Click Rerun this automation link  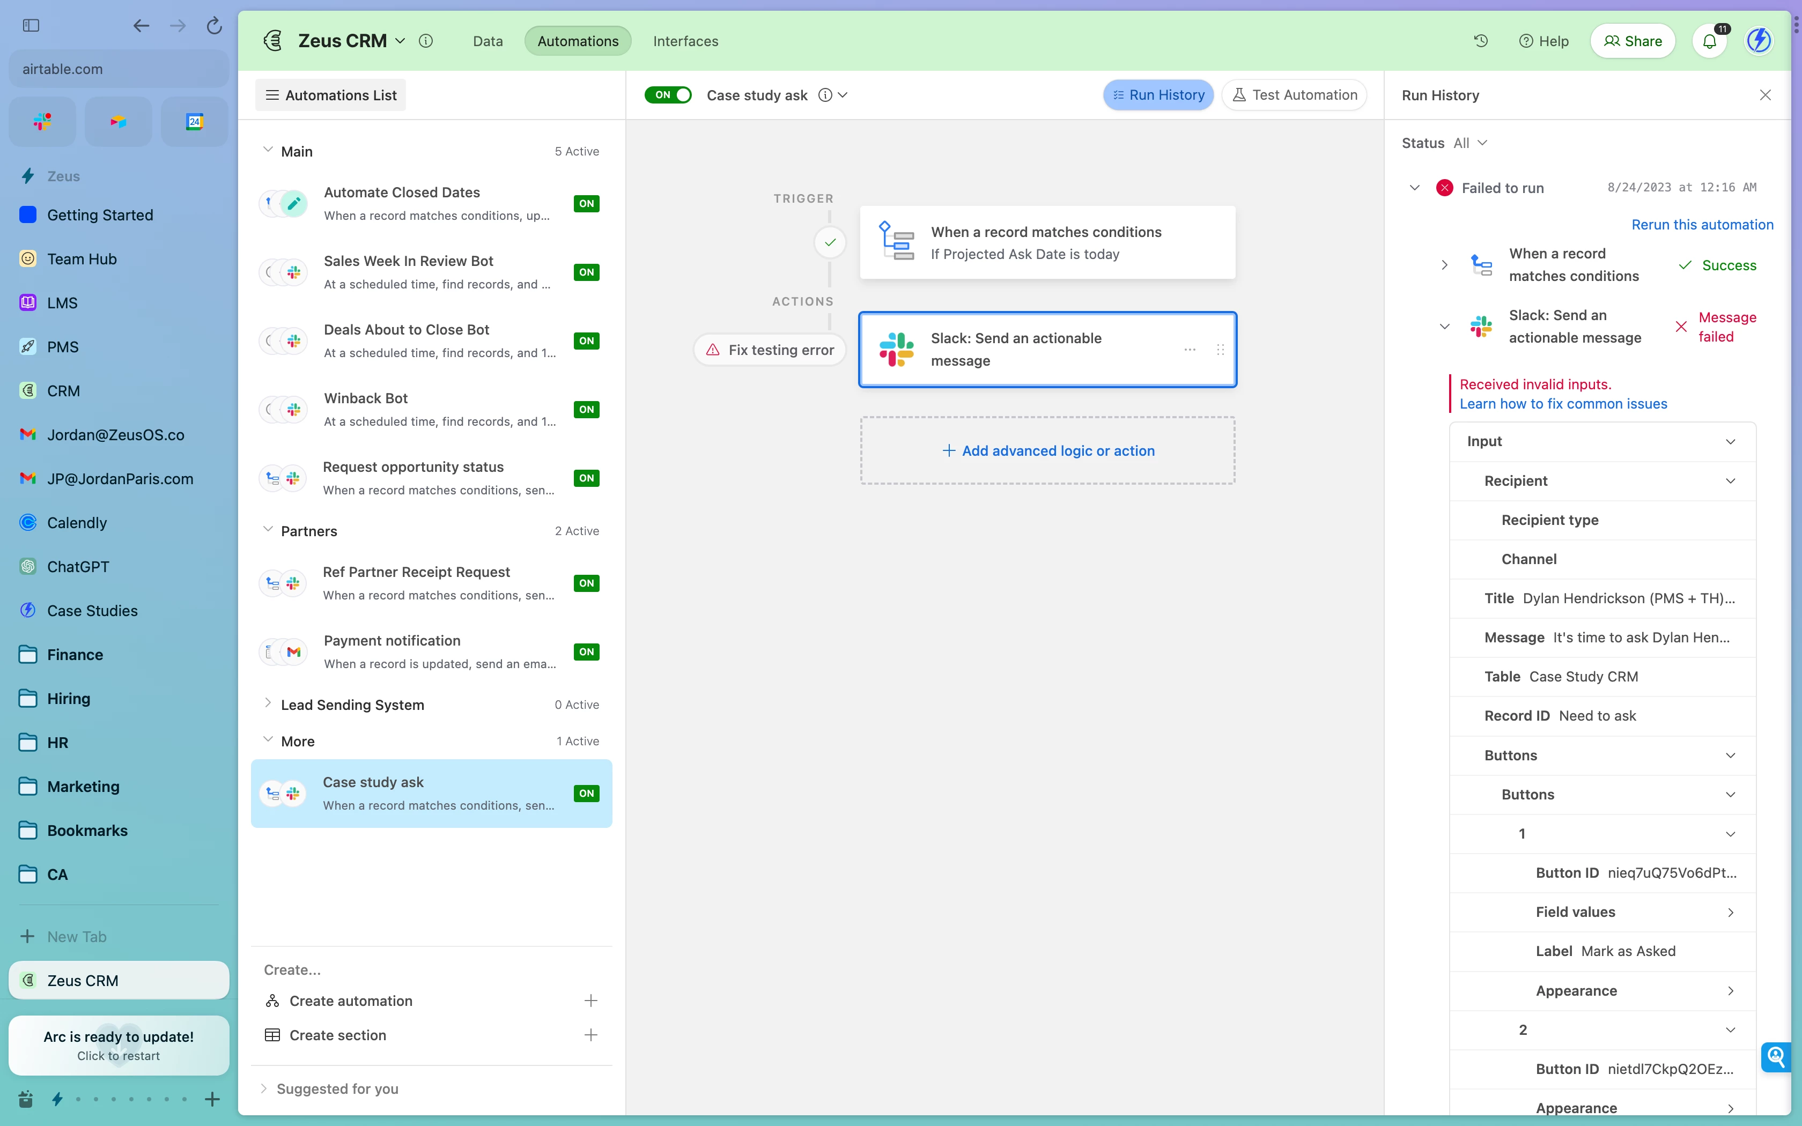[1702, 225]
